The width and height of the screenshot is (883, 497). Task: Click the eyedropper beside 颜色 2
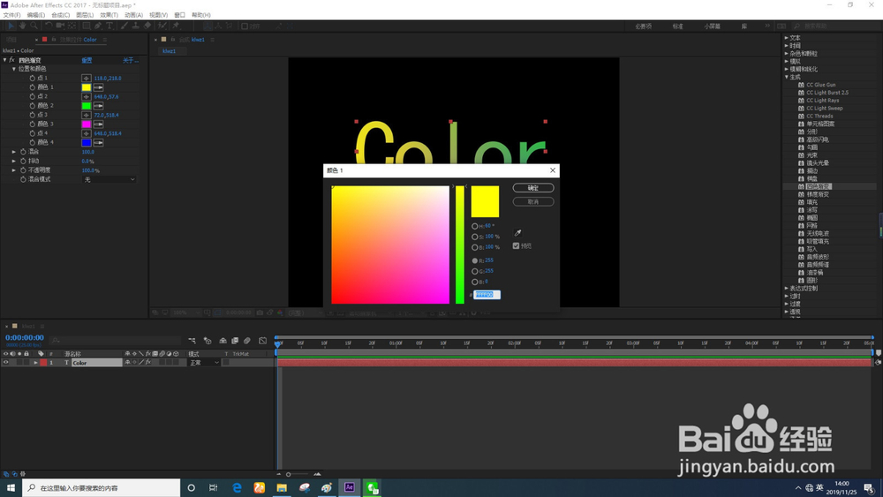(99, 106)
